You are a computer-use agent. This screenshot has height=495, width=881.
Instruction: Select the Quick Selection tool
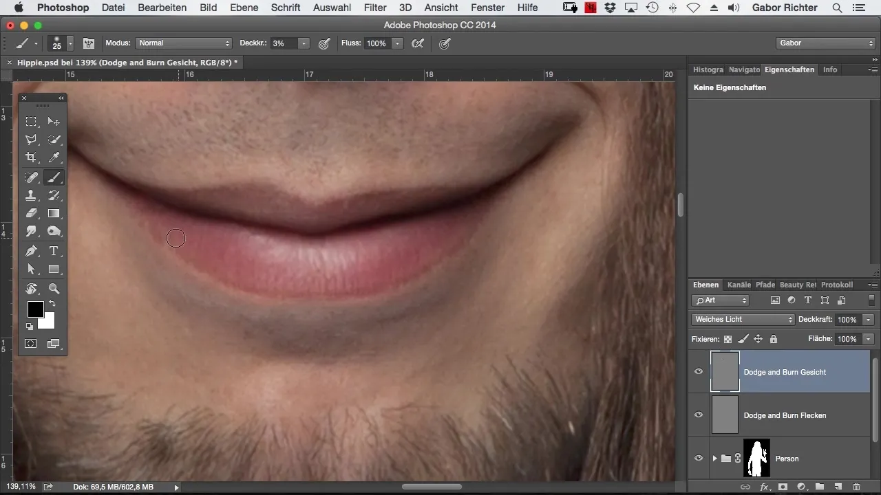(54, 140)
